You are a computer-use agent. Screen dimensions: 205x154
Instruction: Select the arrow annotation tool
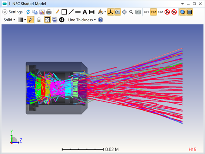point(71,12)
